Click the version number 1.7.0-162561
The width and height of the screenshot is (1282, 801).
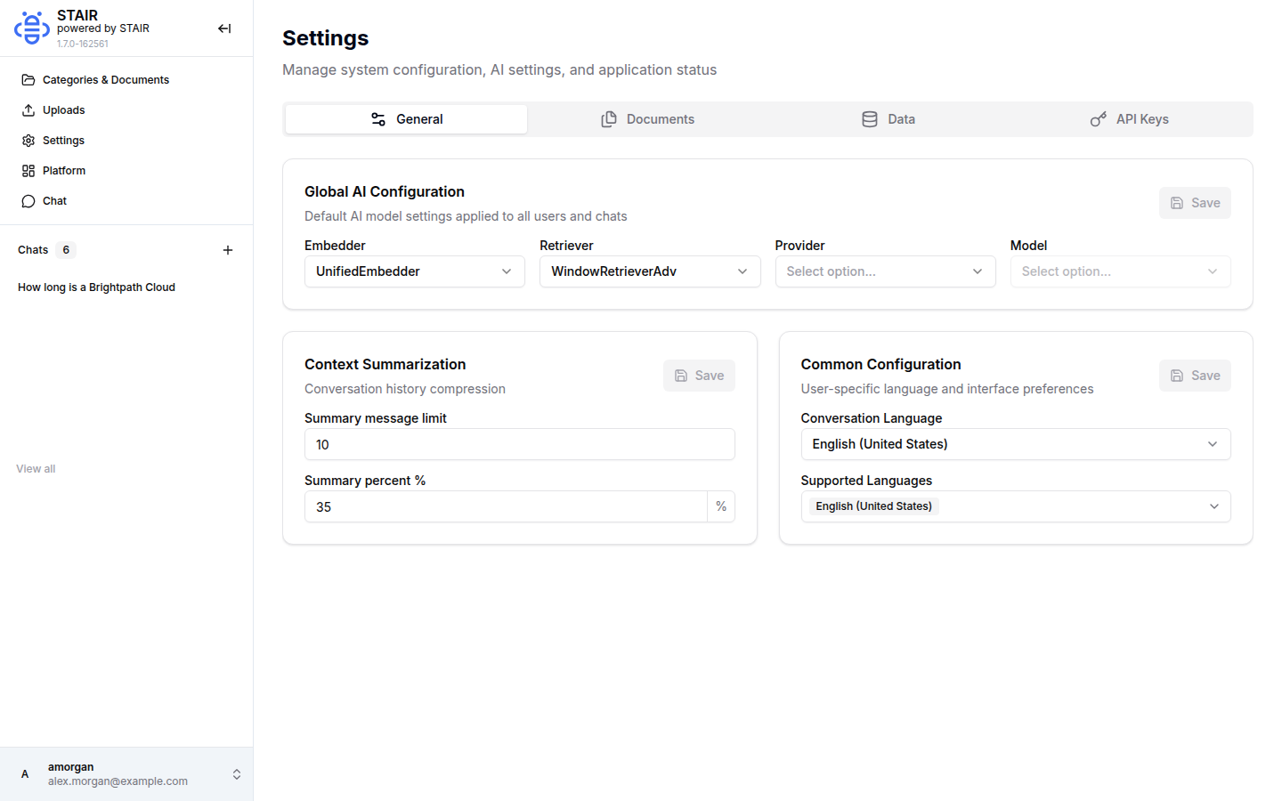[x=83, y=44]
